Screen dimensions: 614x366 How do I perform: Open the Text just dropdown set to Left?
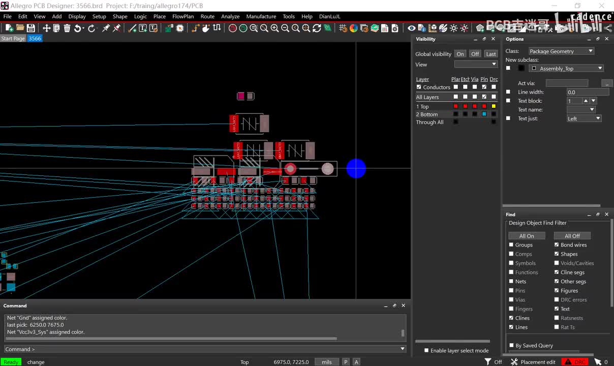584,118
